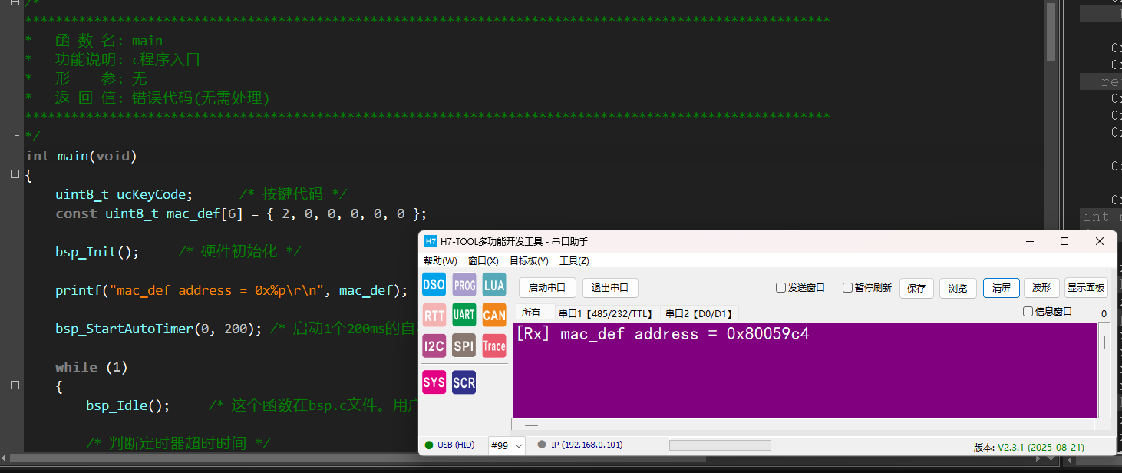Screen dimensions: 1122x473
Task: Open the LUA script tool
Action: (x=494, y=285)
